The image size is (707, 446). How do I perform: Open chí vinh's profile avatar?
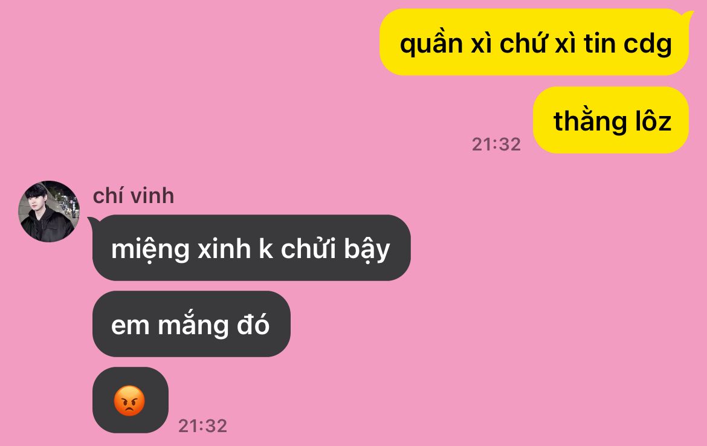49,212
